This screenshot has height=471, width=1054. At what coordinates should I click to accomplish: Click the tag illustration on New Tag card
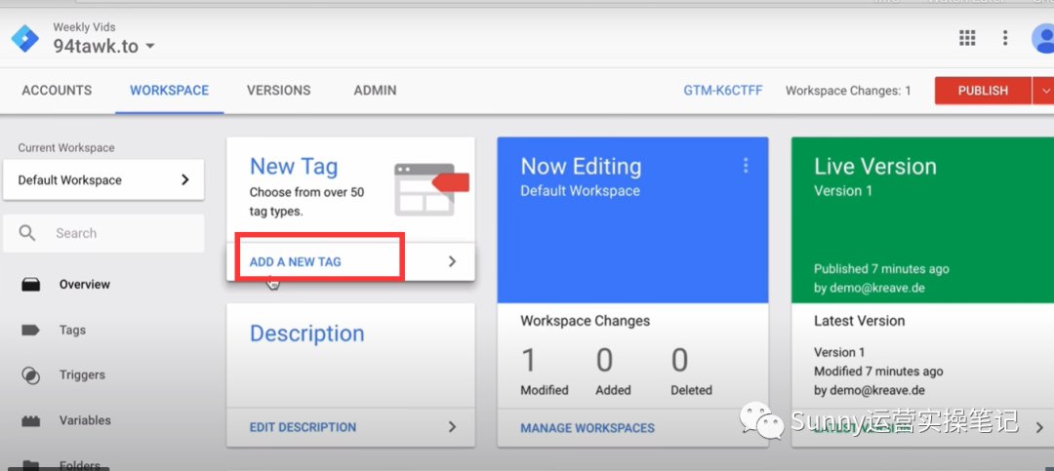click(x=431, y=189)
